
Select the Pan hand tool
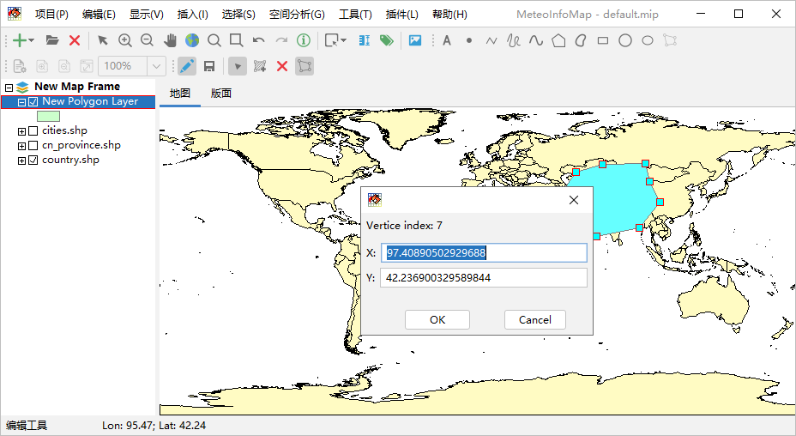170,40
